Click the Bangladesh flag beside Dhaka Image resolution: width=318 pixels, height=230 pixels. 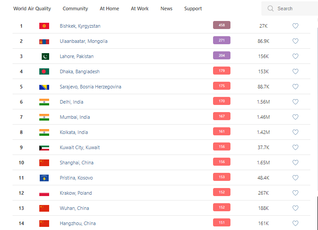[x=44, y=71]
